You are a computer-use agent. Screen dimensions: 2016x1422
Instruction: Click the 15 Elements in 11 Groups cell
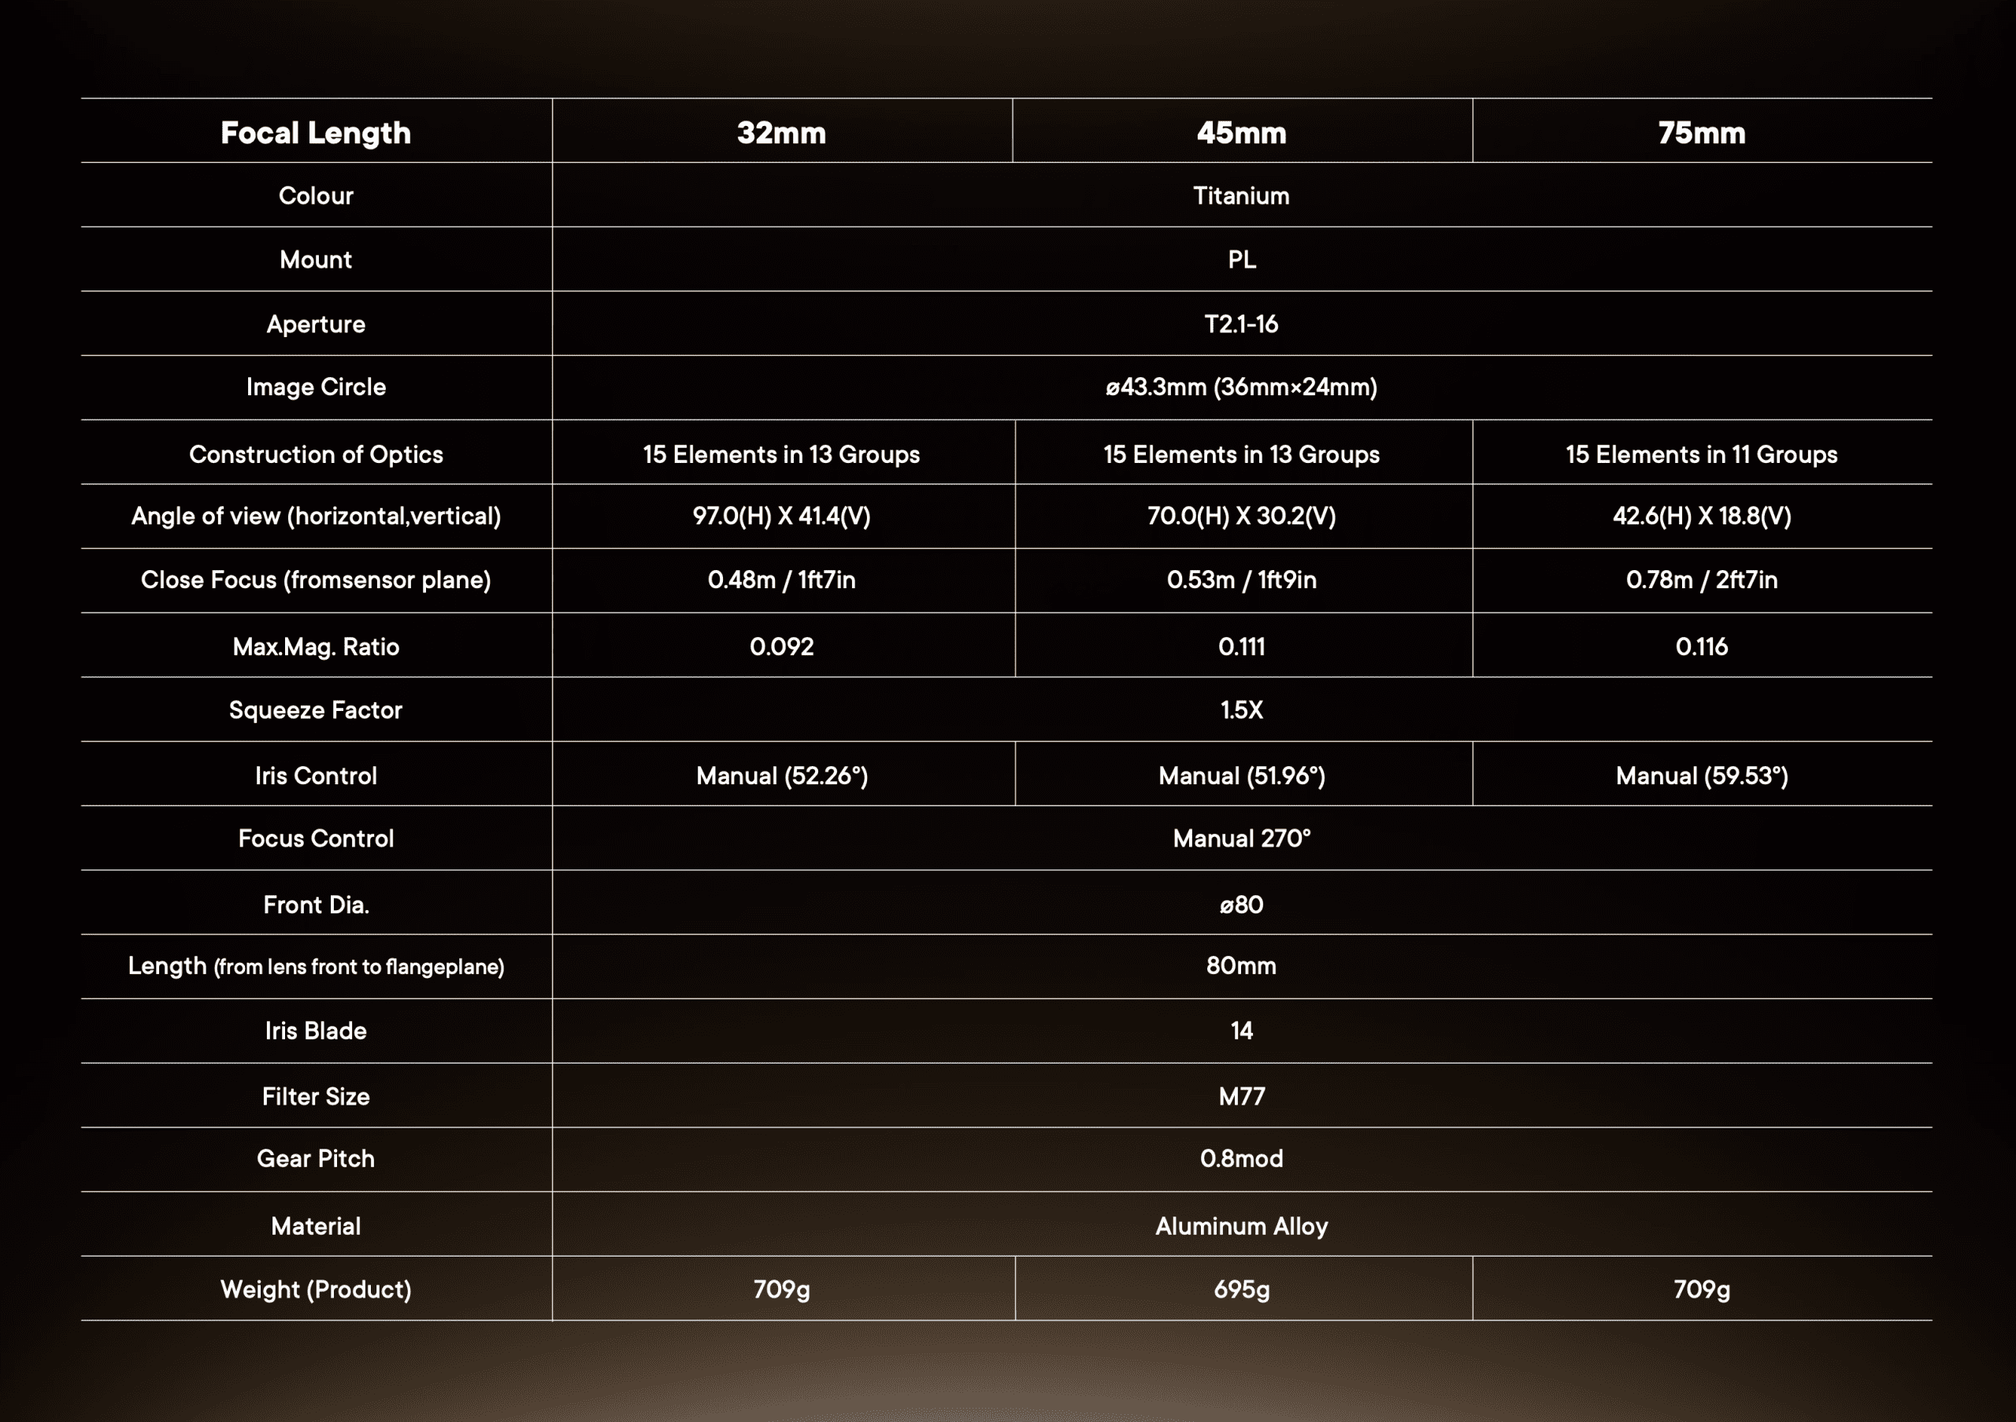point(1701,454)
